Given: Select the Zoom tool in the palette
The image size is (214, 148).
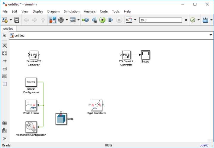Looking at the screenshot, I should (x=5, y=46).
